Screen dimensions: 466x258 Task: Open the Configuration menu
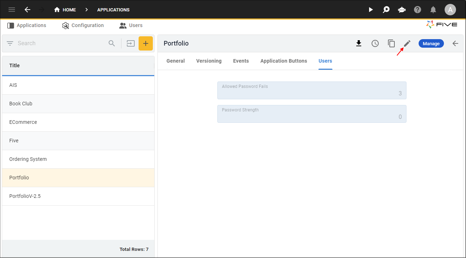(x=83, y=25)
